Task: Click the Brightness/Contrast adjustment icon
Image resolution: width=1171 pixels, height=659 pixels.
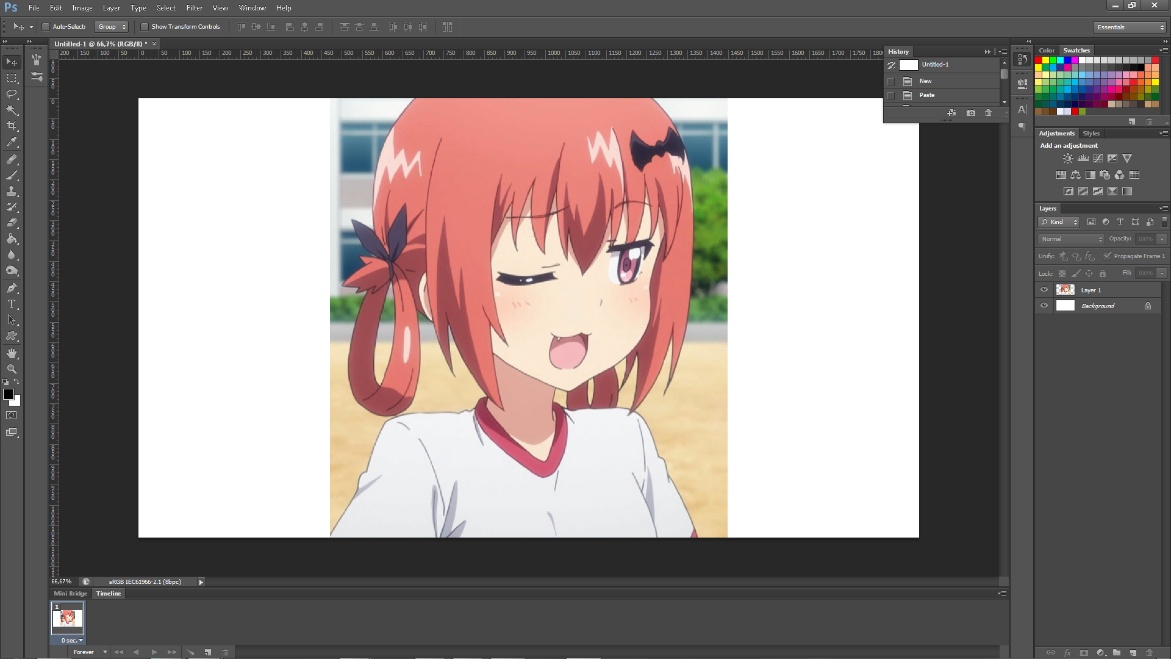Action: point(1068,159)
